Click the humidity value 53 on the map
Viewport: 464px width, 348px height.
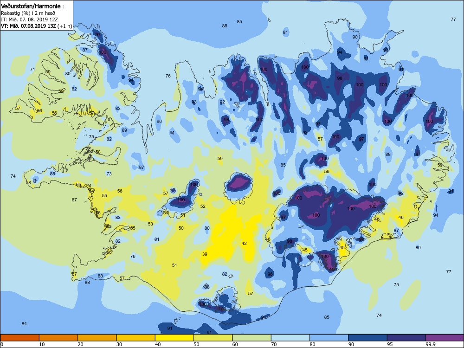[151, 224]
